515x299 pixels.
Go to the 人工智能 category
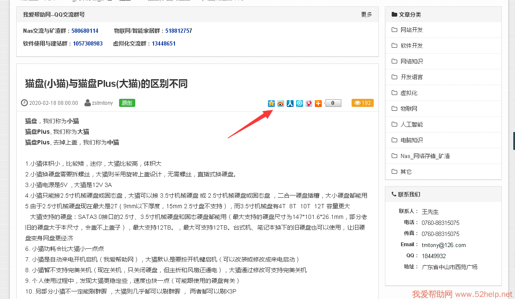point(411,124)
